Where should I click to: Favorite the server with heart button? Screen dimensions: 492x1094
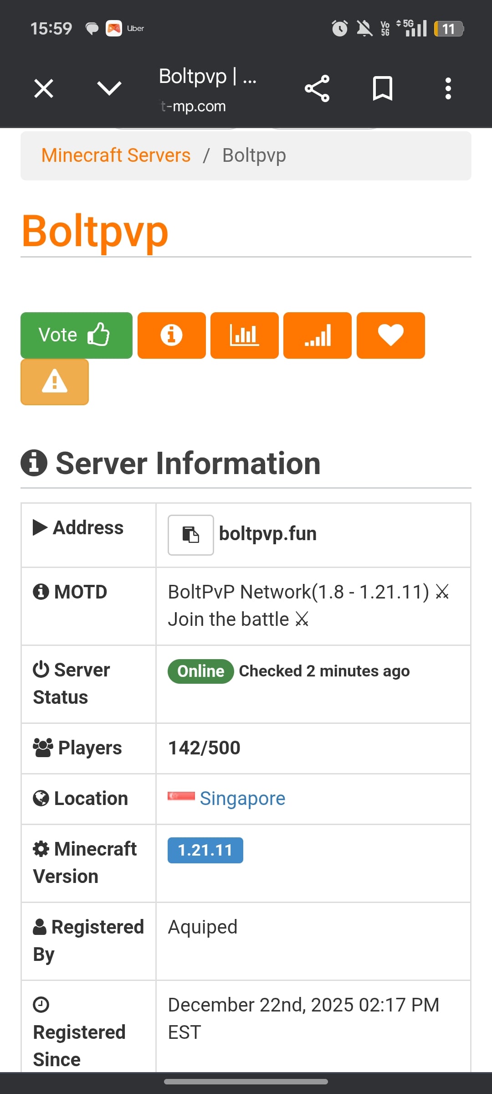(x=390, y=335)
